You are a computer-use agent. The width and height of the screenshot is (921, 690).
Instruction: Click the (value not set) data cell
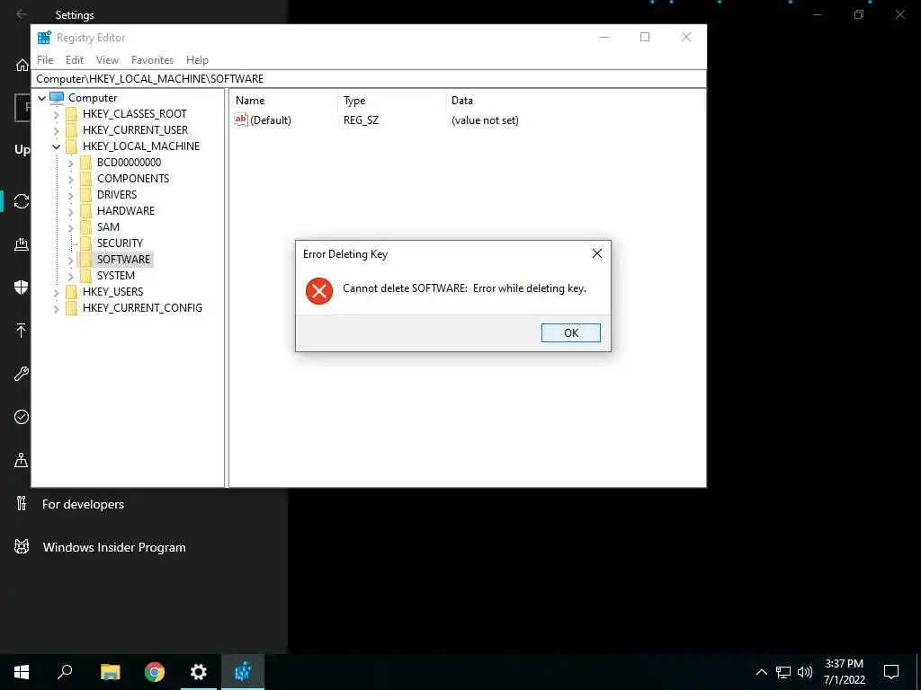[485, 120]
